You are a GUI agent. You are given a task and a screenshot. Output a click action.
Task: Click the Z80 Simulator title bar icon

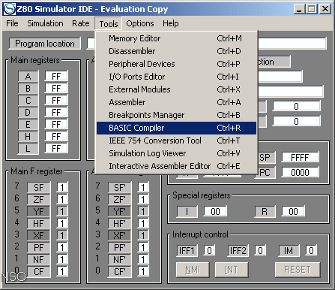[10, 9]
